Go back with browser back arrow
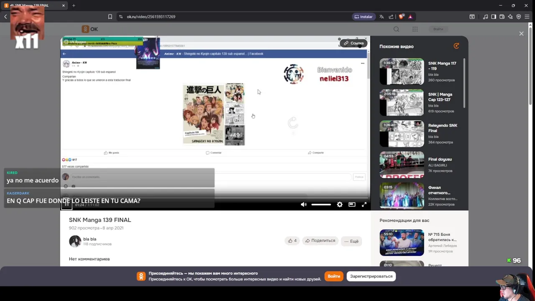 click(x=5, y=17)
